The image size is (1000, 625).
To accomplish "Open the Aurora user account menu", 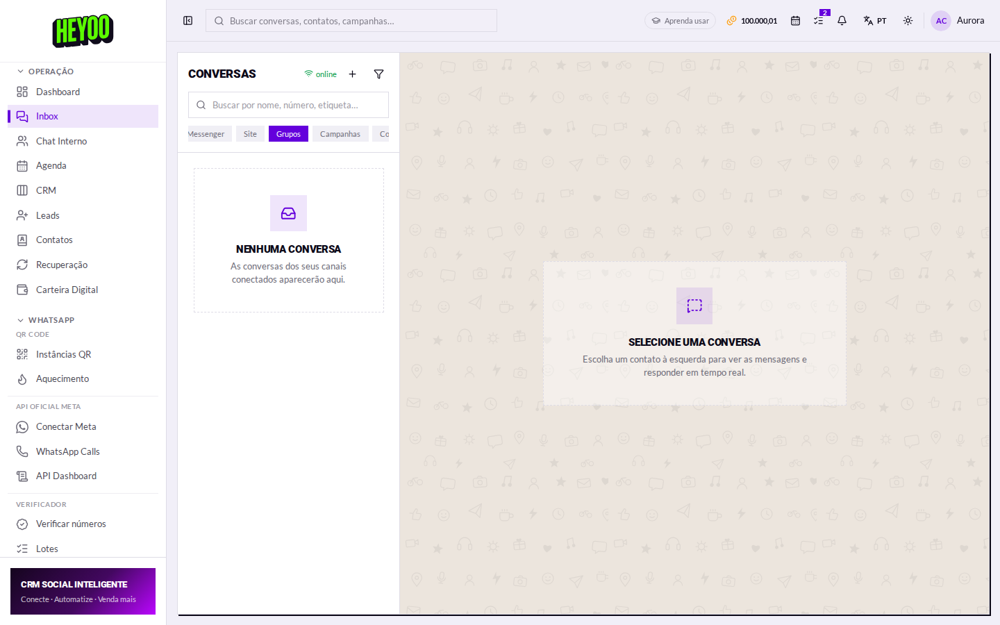I will [x=958, y=21].
